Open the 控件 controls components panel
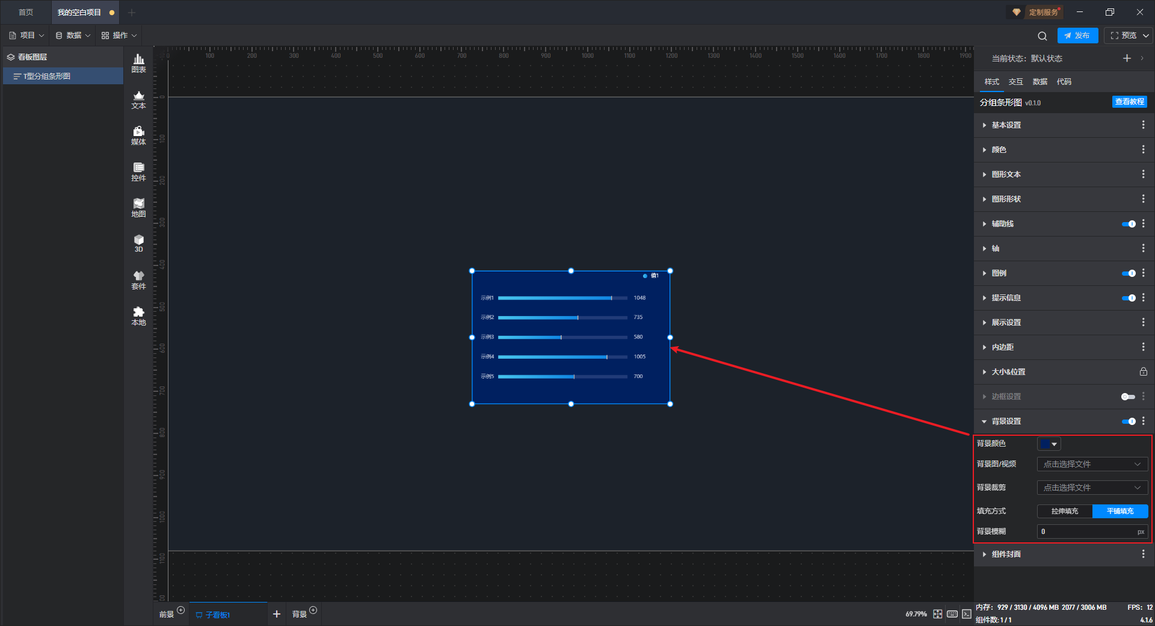 tap(138, 172)
